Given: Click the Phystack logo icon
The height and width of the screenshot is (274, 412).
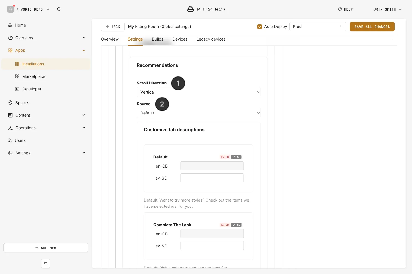Looking at the screenshot, I should [190, 9].
